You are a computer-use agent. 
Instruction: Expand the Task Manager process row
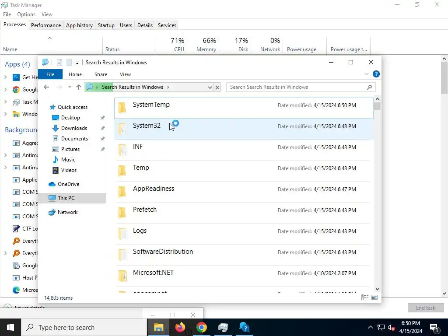5,101
